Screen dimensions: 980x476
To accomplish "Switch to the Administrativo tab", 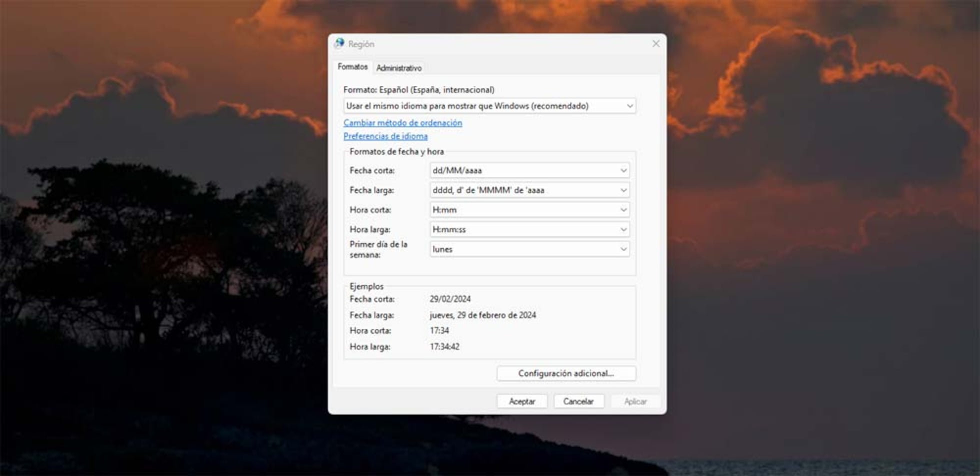I will point(398,68).
